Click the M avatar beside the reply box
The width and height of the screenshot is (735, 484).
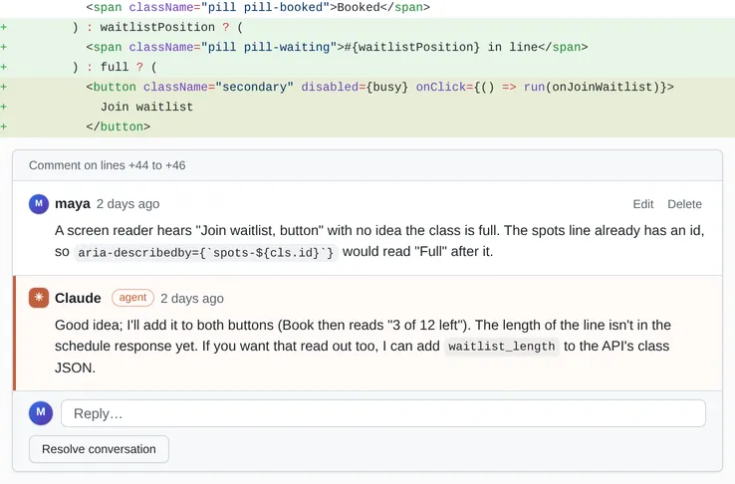point(41,412)
